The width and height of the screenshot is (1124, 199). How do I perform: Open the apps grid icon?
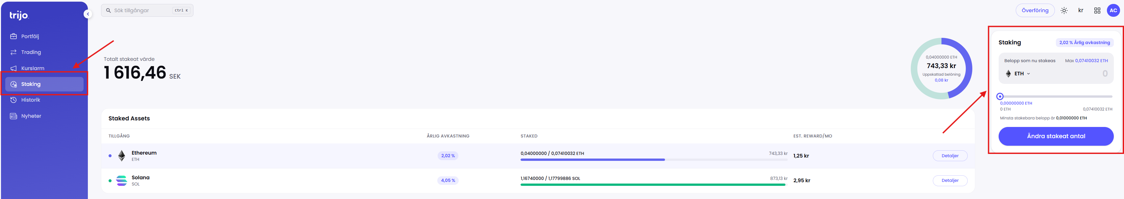(x=1097, y=11)
